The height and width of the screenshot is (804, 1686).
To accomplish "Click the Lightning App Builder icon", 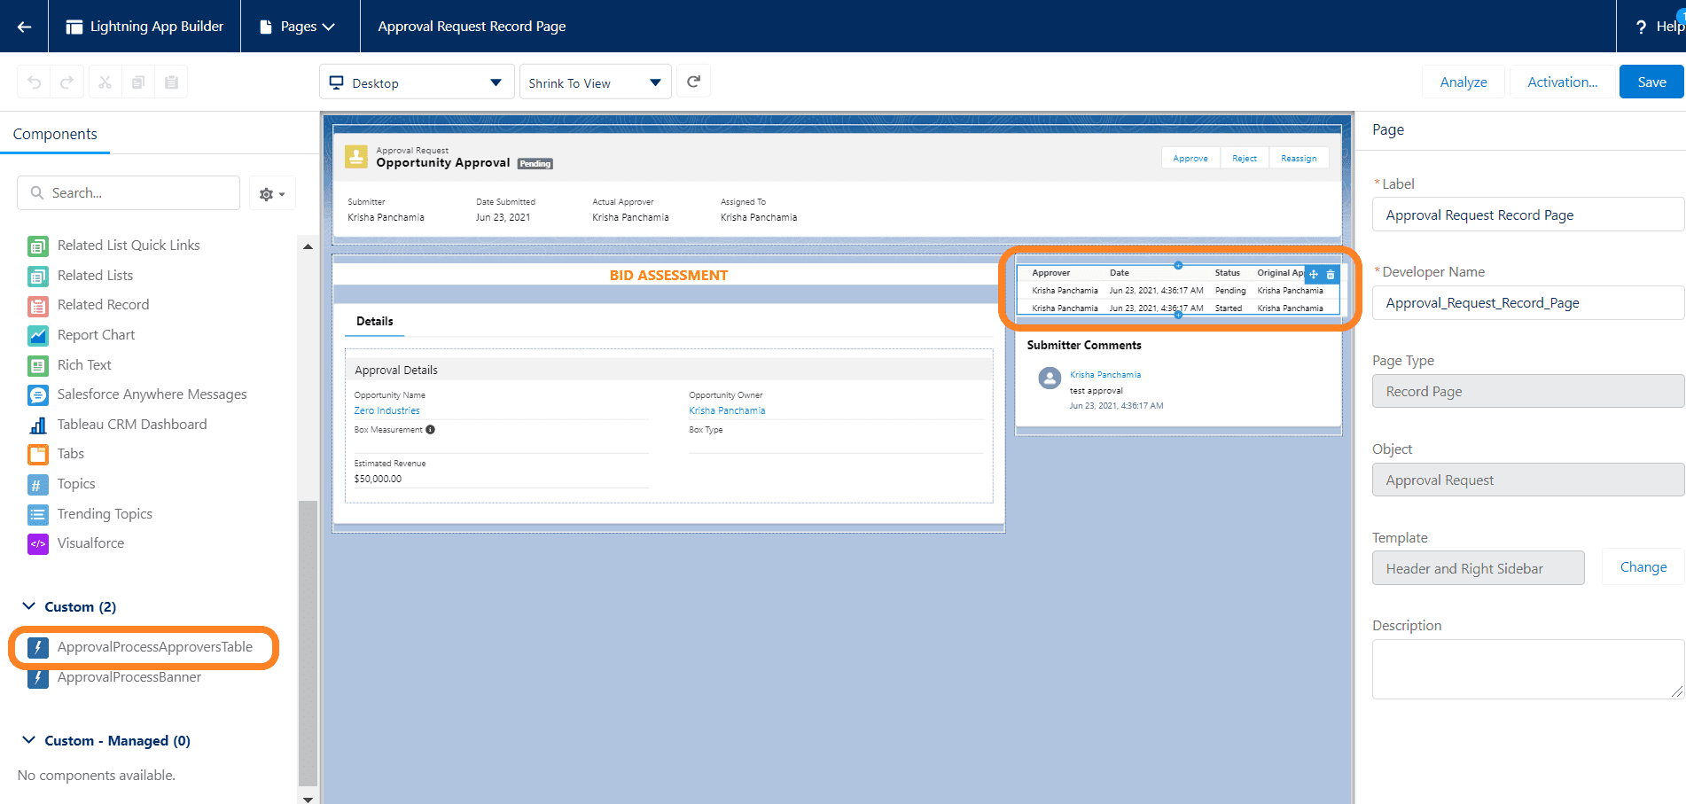I will click(74, 27).
